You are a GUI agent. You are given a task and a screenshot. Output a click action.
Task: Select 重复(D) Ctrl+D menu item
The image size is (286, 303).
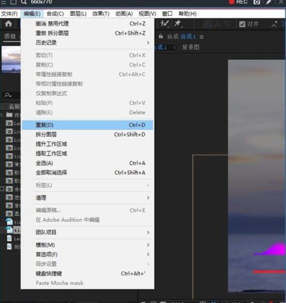point(87,125)
